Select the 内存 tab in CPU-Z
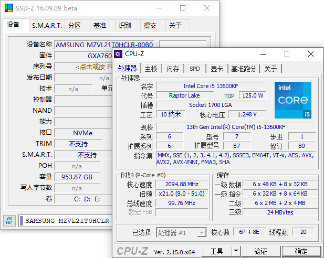The image size is (324, 258). pyautogui.click(x=173, y=69)
